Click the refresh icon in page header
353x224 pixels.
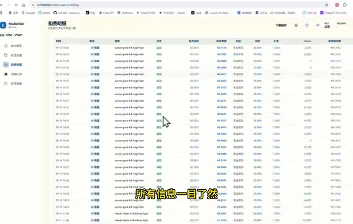pyautogui.click(x=306, y=26)
